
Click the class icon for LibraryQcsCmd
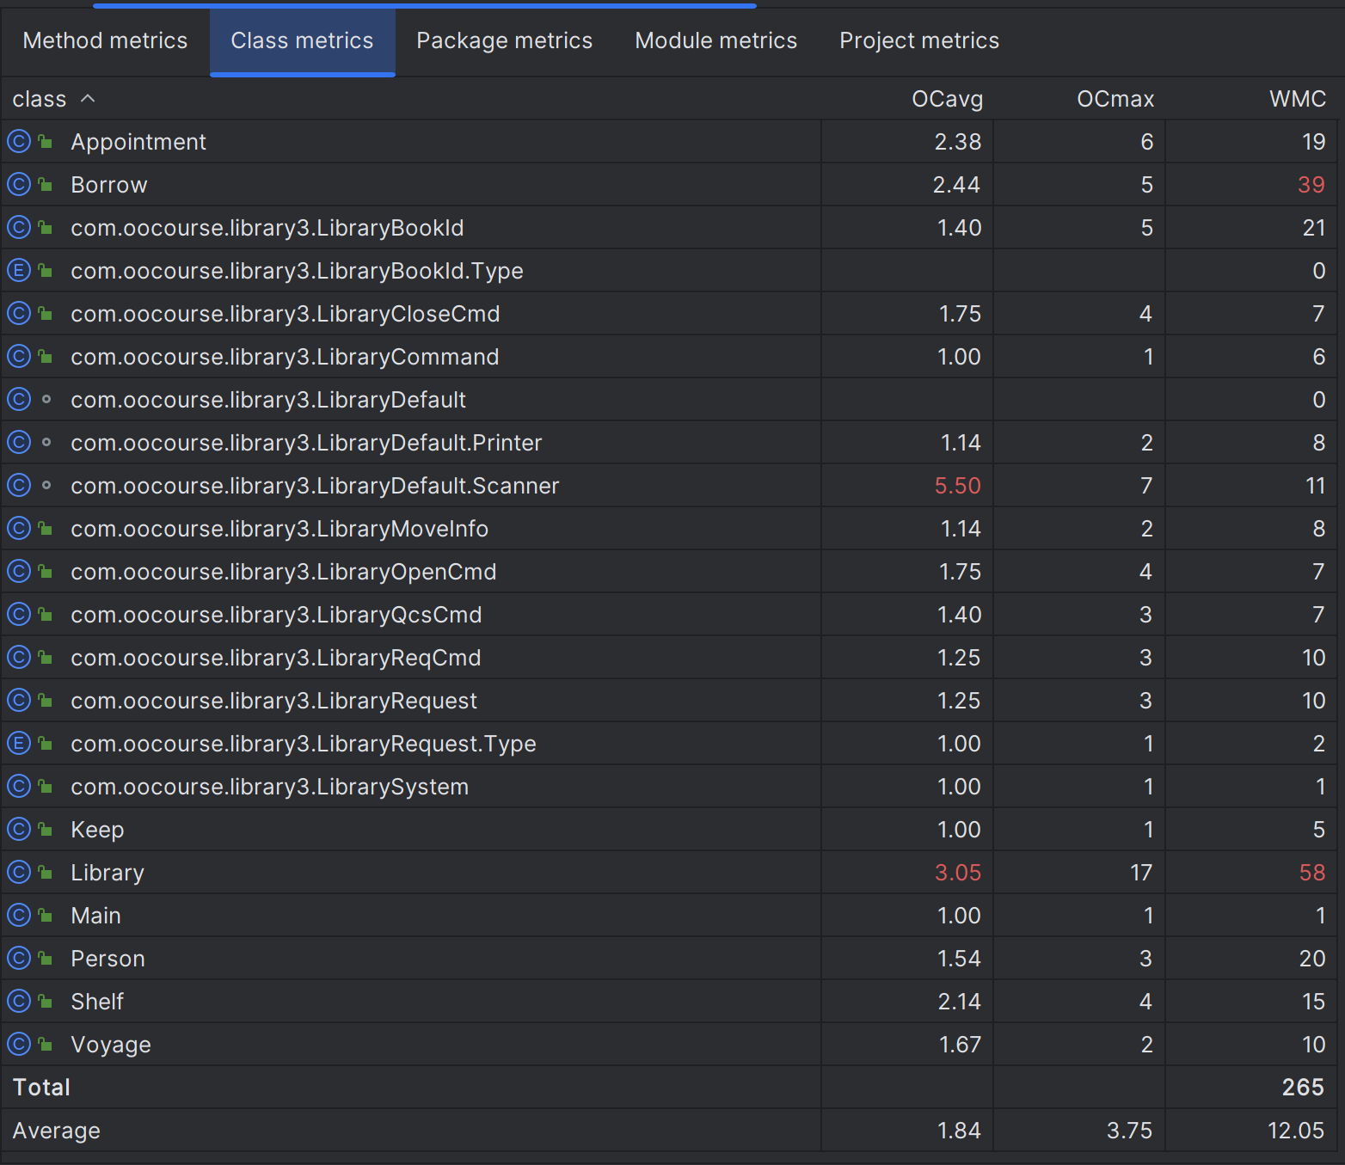click(x=19, y=614)
